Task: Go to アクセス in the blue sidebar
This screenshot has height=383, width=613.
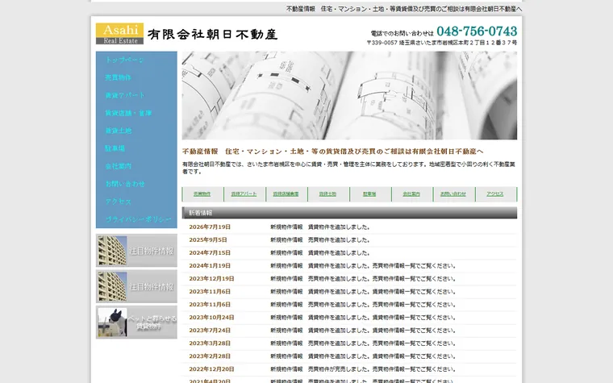Action: pos(118,202)
